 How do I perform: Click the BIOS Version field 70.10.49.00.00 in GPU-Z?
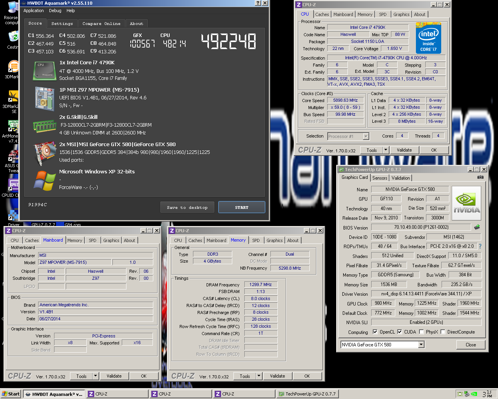(421, 227)
